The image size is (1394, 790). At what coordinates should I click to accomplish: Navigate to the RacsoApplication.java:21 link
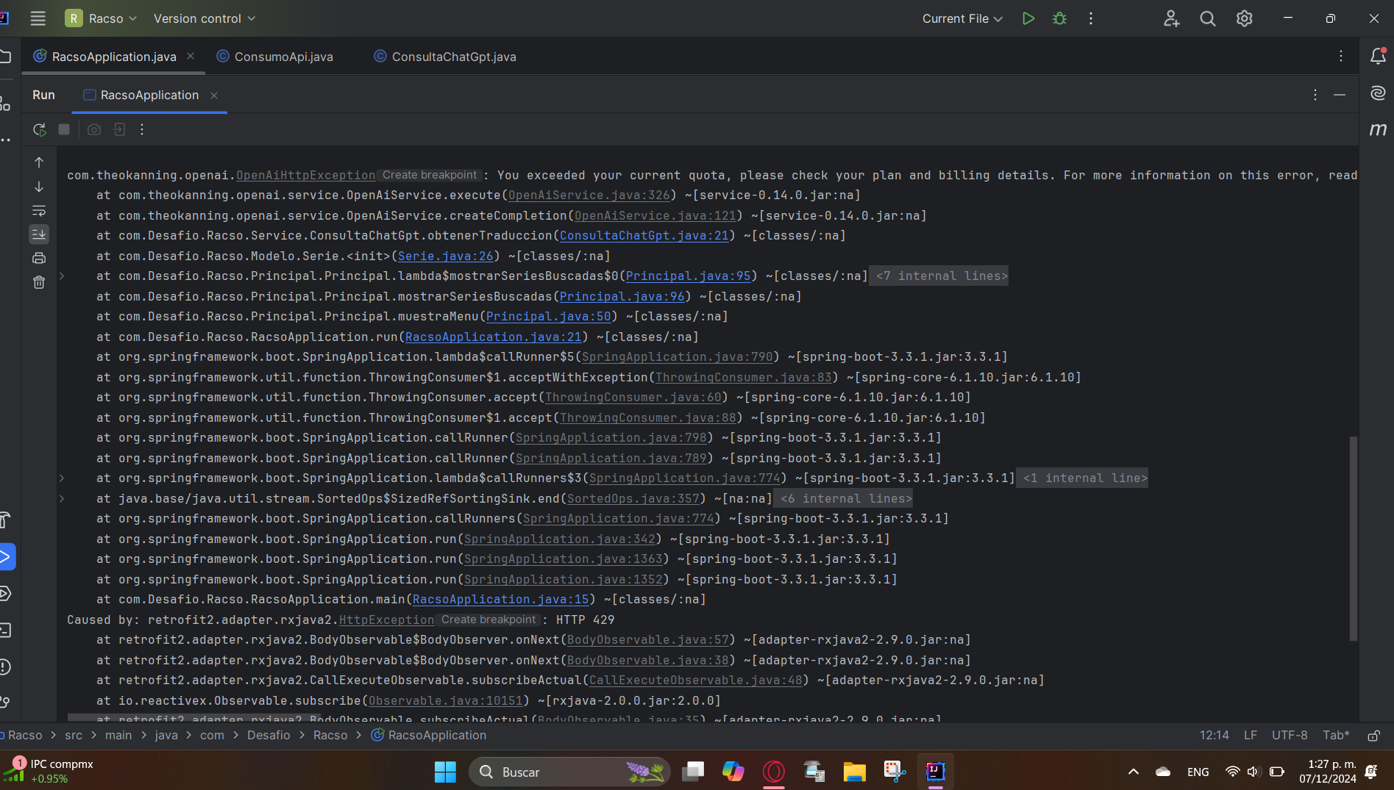[493, 337]
